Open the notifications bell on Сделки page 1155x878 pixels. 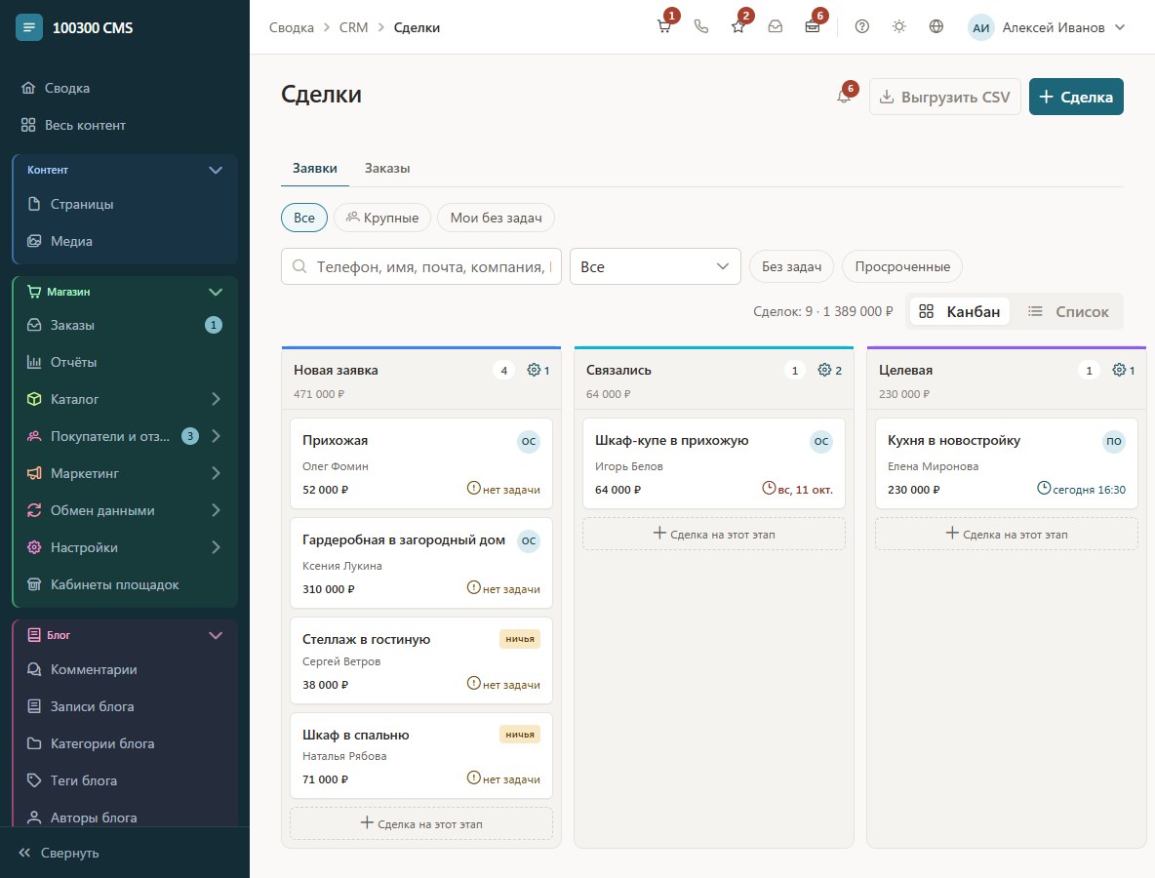pyautogui.click(x=844, y=97)
